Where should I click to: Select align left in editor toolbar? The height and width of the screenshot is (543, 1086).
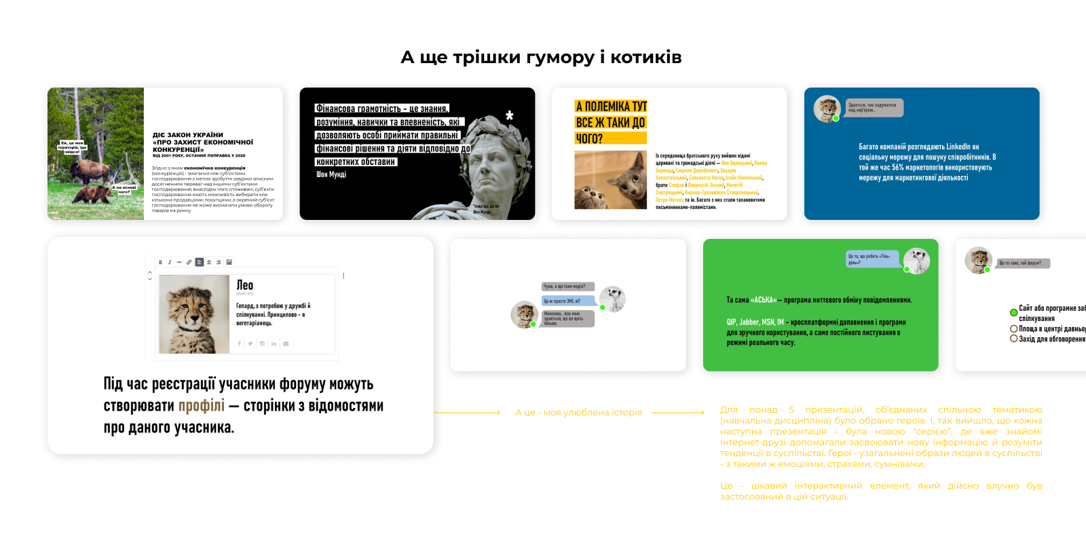[x=200, y=262]
